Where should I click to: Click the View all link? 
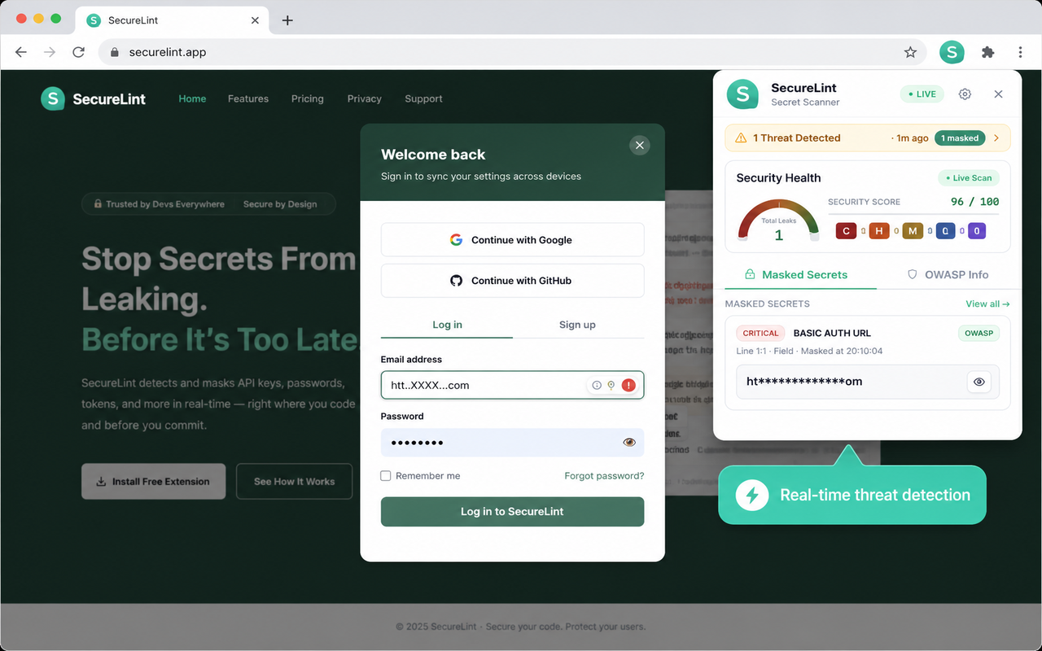click(x=987, y=304)
